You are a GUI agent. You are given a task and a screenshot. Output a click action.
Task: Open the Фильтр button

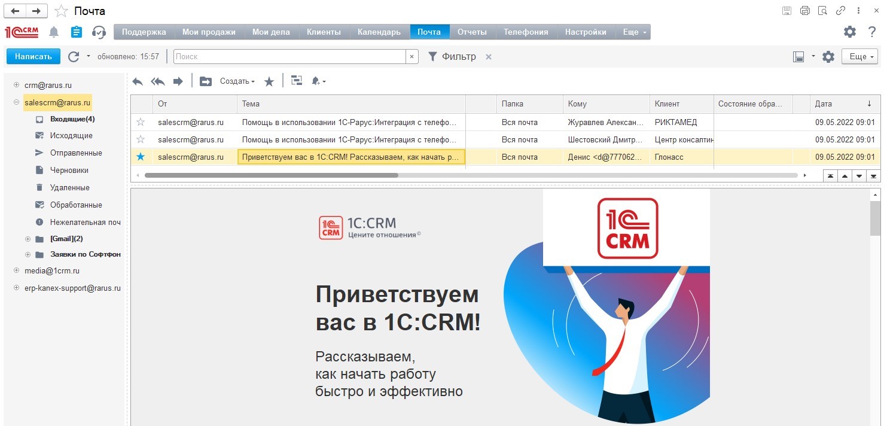tap(453, 56)
